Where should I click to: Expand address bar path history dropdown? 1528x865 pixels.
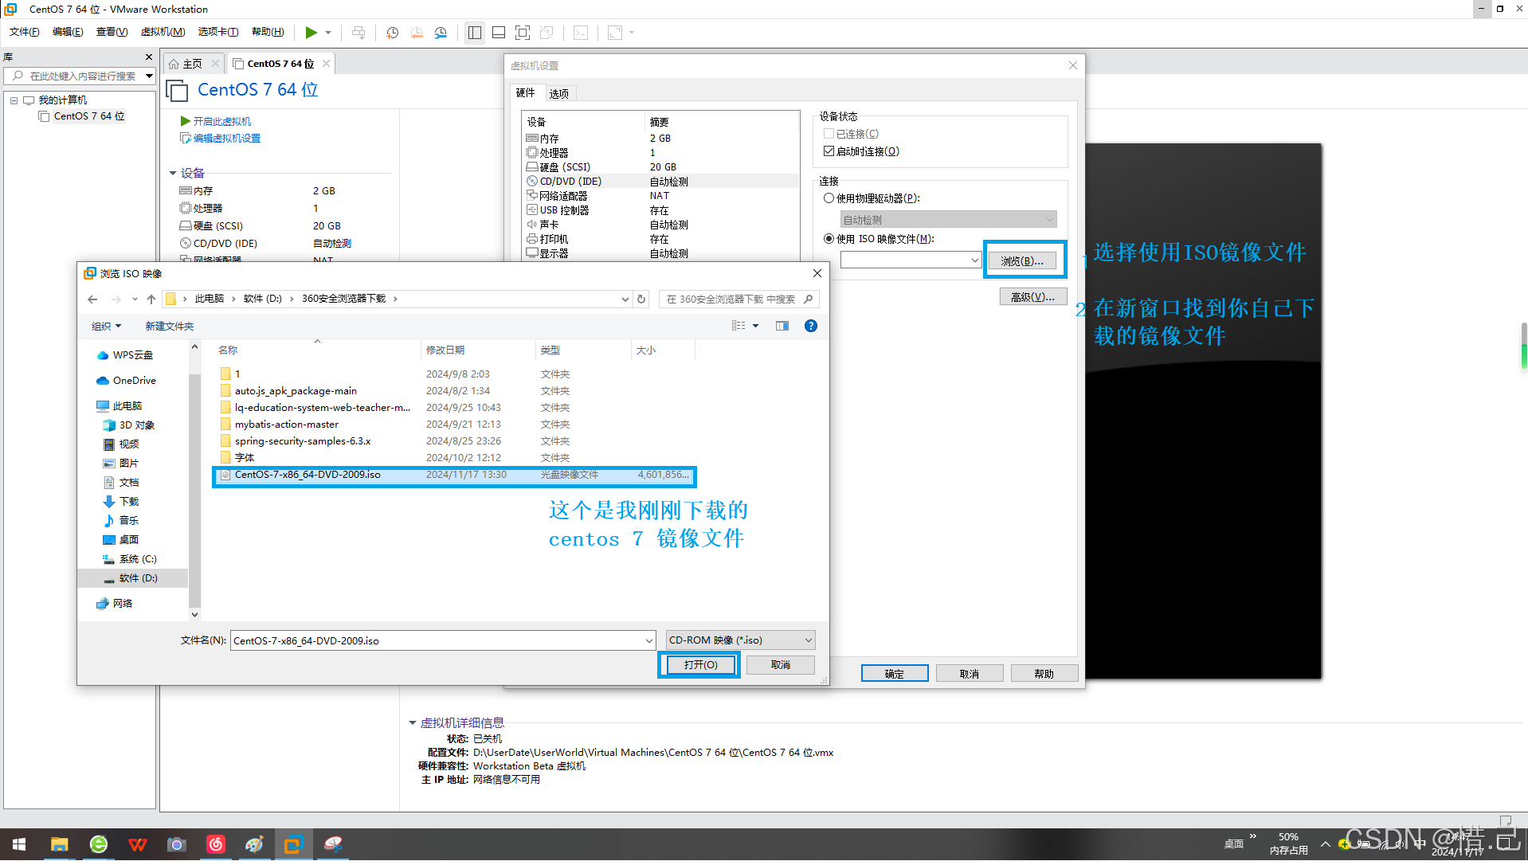625,299
